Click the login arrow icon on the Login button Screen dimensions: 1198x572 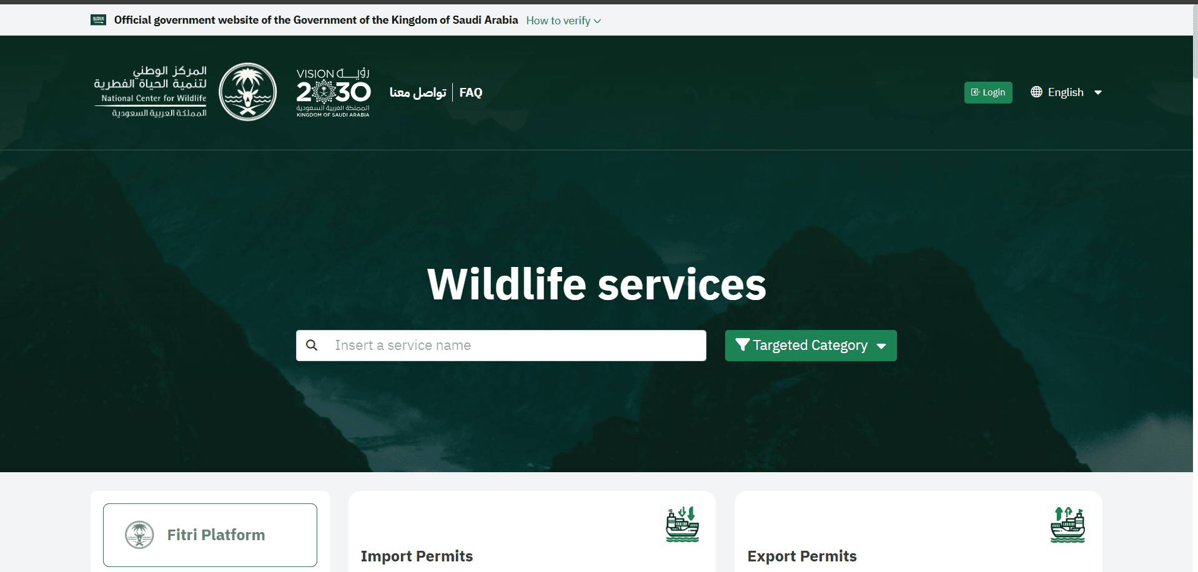[x=975, y=92]
